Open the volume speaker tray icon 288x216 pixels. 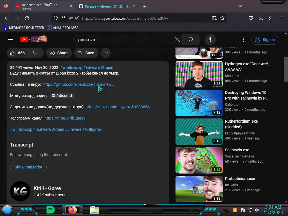(257, 210)
